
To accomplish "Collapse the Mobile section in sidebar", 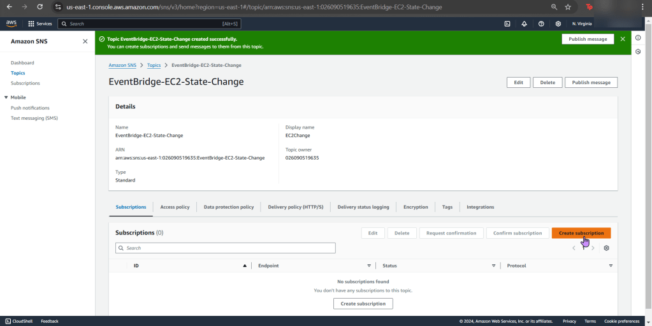I will 6,97.
